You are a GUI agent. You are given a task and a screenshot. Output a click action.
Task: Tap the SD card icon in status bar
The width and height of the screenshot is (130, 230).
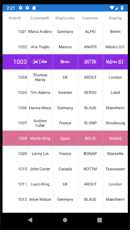[x=34, y=8]
